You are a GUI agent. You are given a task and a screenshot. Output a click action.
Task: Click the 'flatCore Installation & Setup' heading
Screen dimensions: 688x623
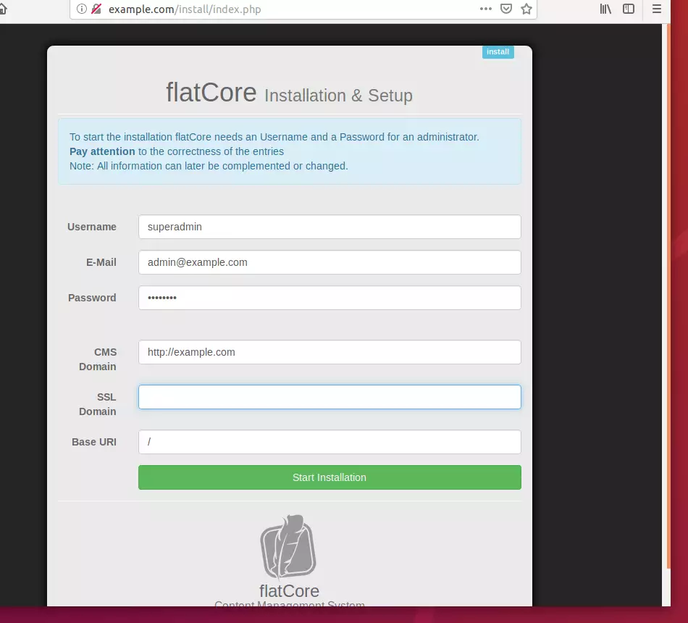289,93
